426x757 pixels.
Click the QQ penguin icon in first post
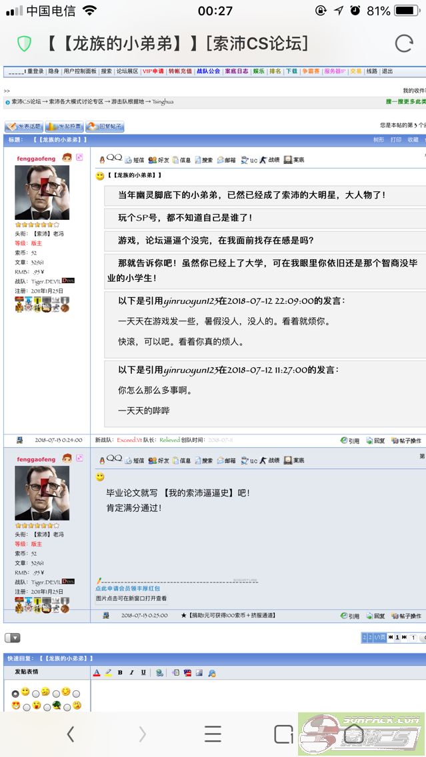pos(102,160)
